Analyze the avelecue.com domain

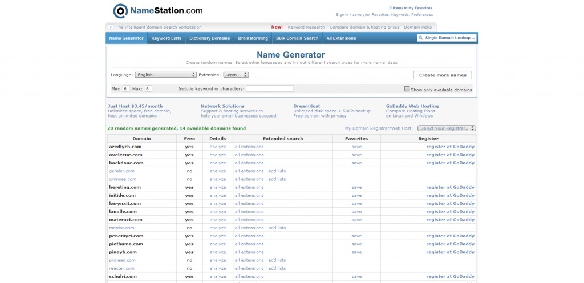pyautogui.click(x=218, y=155)
